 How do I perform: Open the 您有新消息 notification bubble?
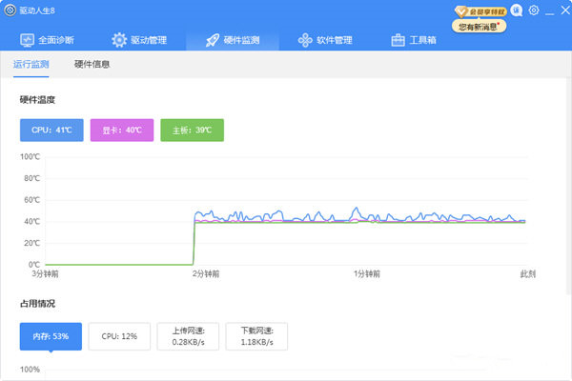pos(480,27)
